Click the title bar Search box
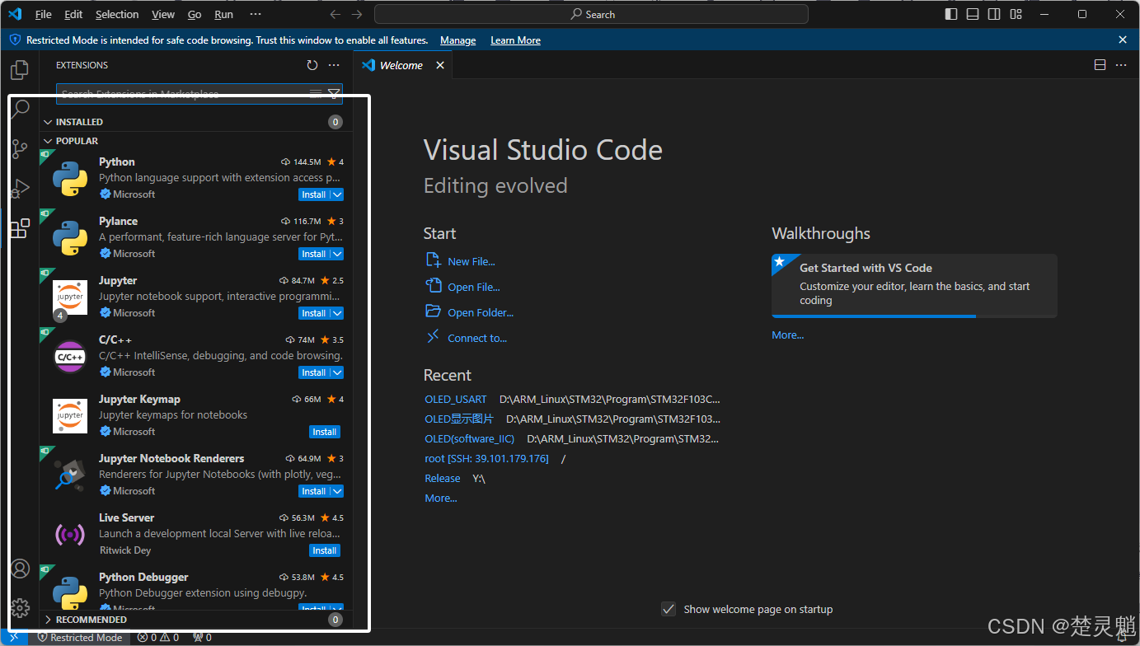Screen dimensions: 1140x646 tap(591, 14)
